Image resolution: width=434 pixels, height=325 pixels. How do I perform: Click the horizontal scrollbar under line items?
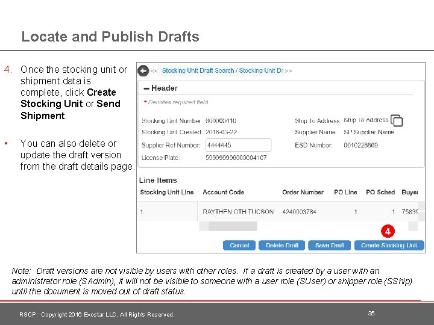point(233,226)
